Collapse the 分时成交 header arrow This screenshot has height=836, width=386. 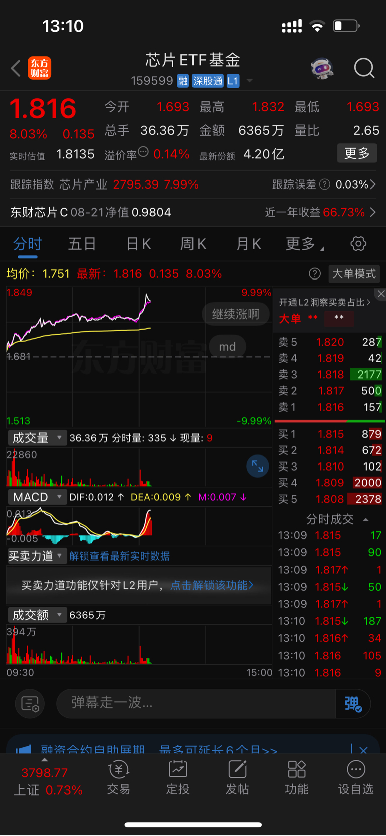pos(366,519)
